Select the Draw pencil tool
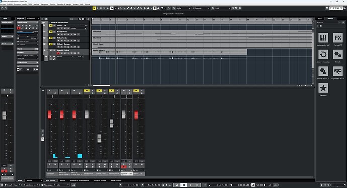 click(x=128, y=8)
